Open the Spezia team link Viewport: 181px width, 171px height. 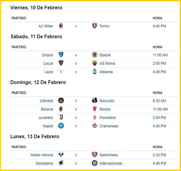[105, 55]
